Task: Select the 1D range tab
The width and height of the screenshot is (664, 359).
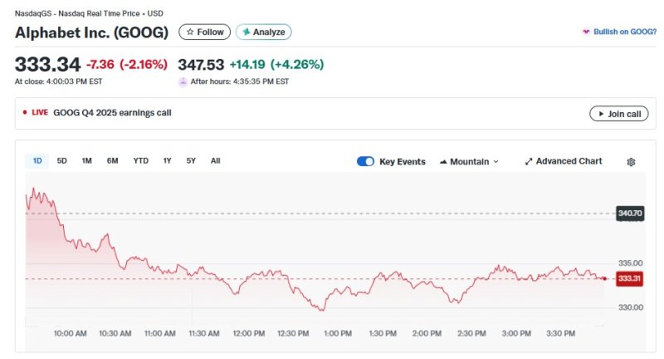Action: coord(37,160)
